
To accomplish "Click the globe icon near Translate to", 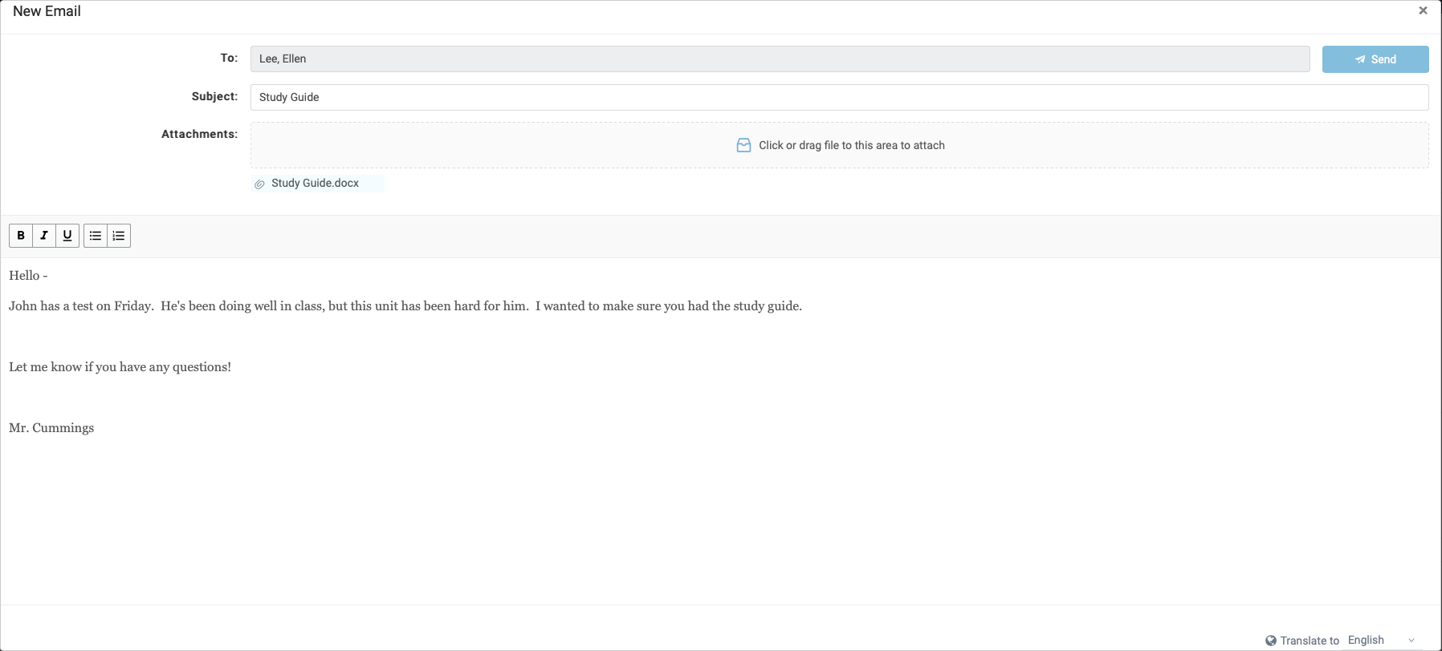I will click(x=1271, y=641).
